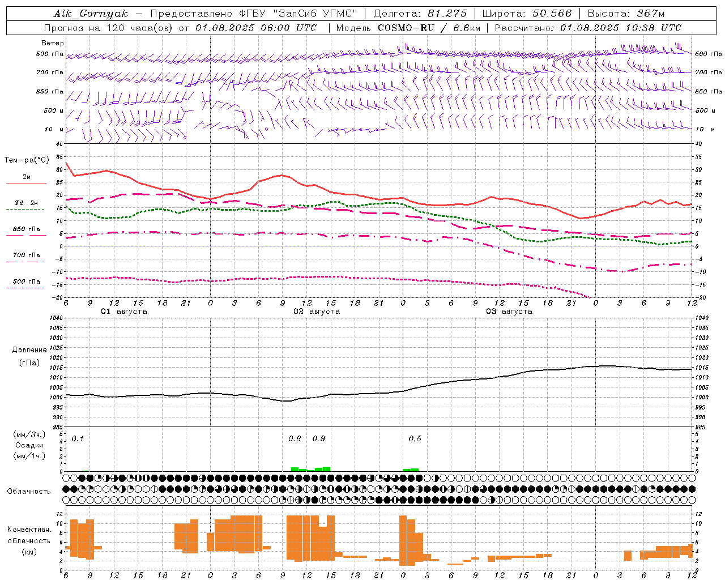Click the elevation value Высота: 367м

coord(626,14)
